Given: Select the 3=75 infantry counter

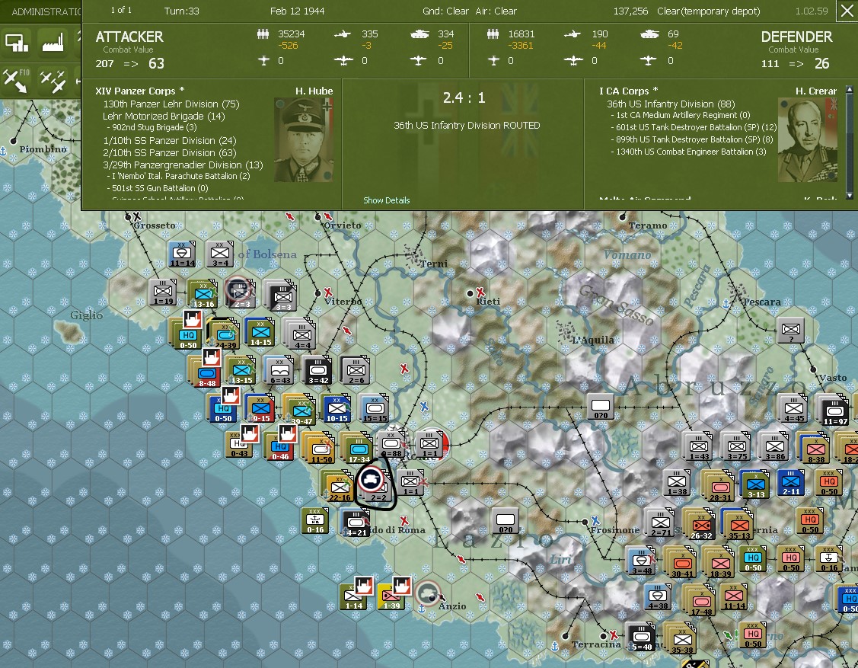Looking at the screenshot, I should click(736, 447).
